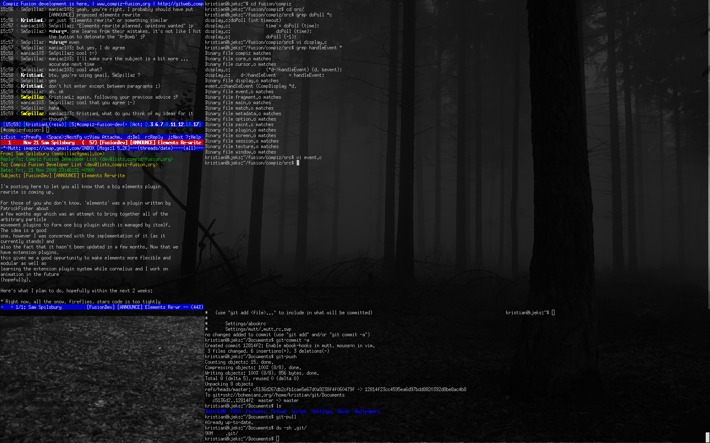Click activity window number 17 in irssi statusbar

pos(196,124)
